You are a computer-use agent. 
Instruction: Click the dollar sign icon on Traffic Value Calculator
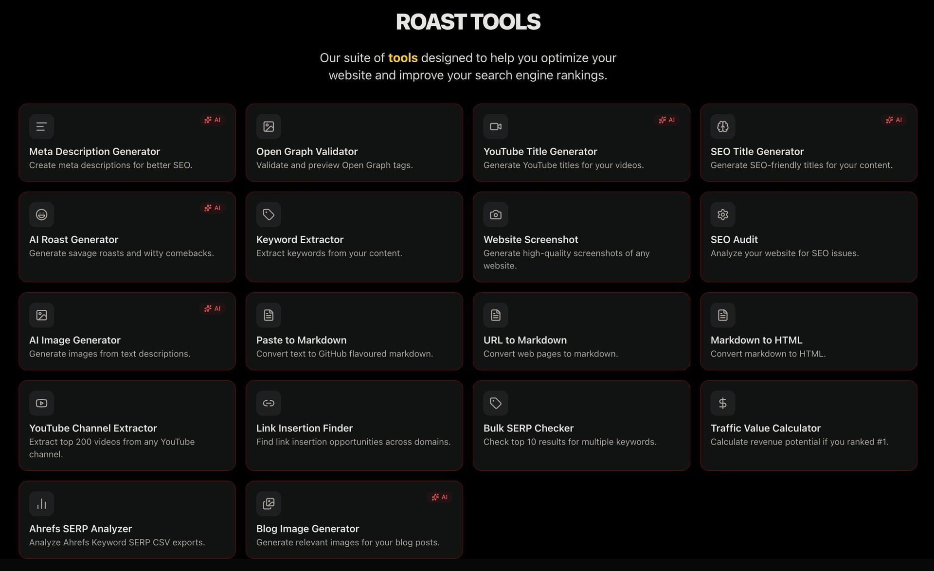pyautogui.click(x=722, y=403)
